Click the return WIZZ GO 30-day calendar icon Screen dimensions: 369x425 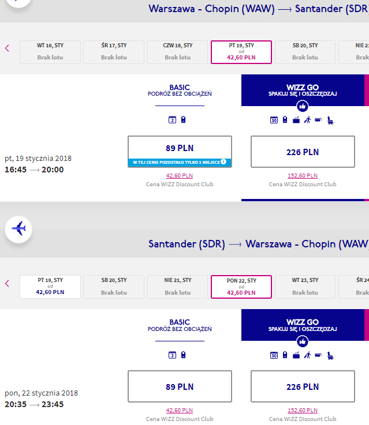coord(274,355)
